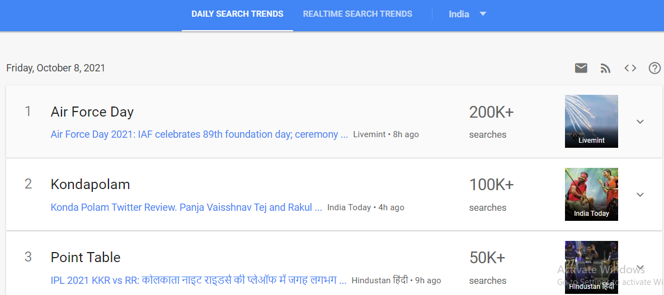Switch to Realtime Search Trends tab
The width and height of the screenshot is (664, 295).
[357, 14]
